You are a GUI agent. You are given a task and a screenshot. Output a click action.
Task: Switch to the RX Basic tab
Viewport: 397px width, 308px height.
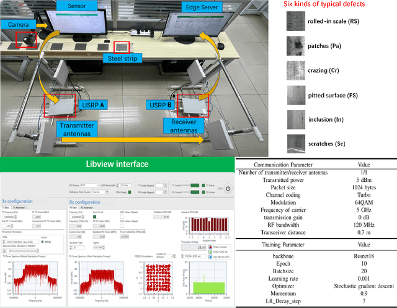tap(73, 207)
